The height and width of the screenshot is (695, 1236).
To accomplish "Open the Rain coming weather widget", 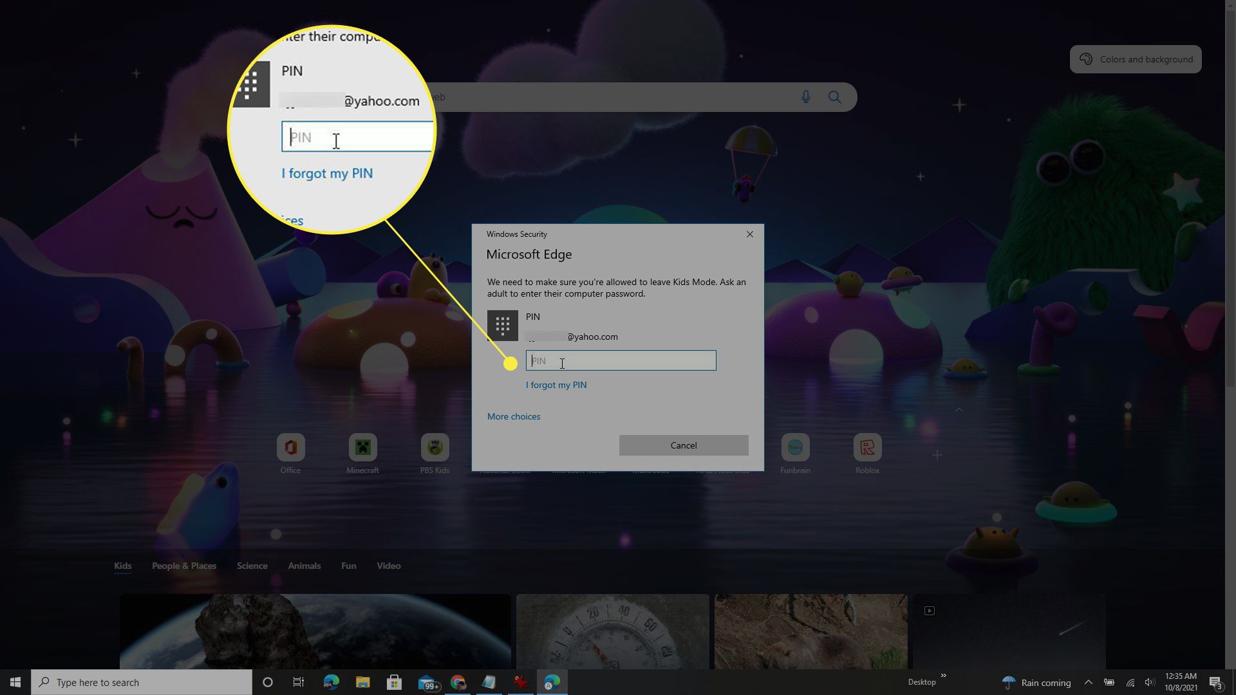I will point(1036,683).
